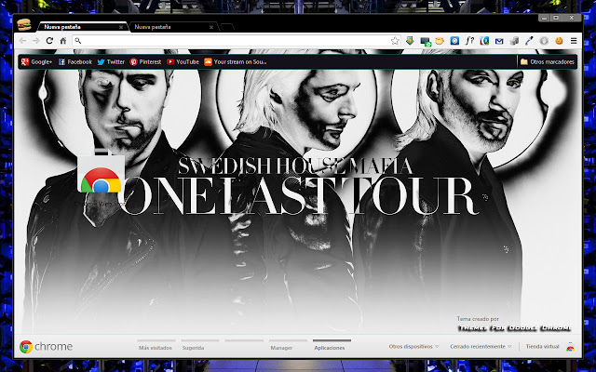Expand the Otros marcadores folder

pos(548,62)
